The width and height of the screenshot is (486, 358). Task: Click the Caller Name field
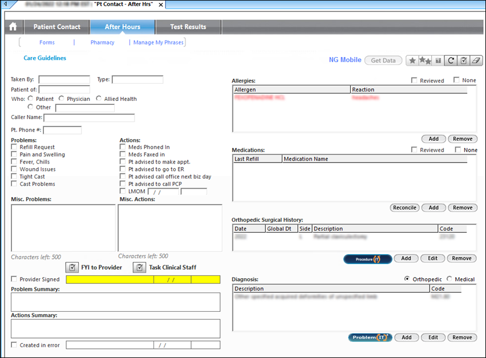coord(89,117)
